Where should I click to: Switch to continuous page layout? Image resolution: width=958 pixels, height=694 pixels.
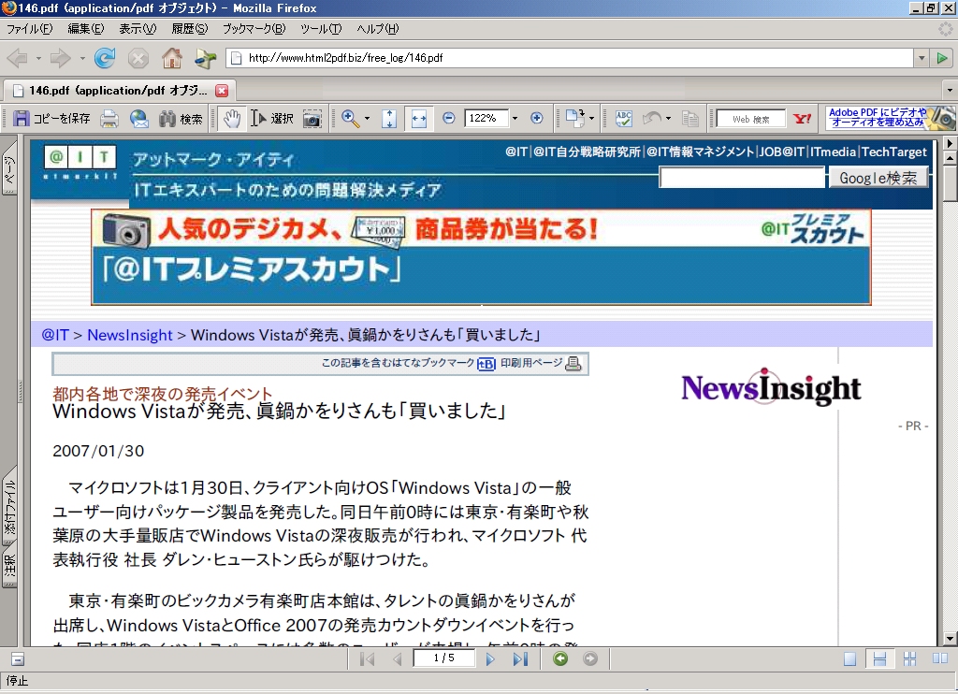tap(879, 659)
